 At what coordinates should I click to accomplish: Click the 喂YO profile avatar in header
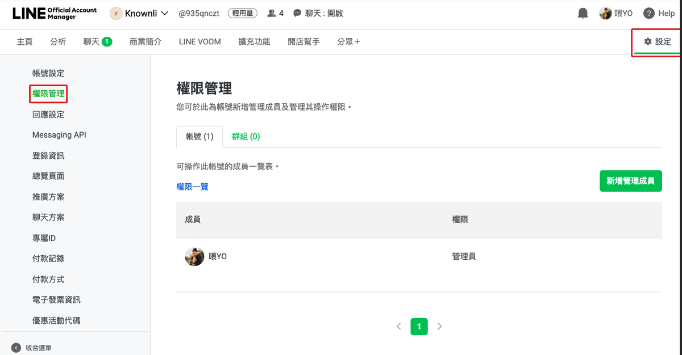click(606, 13)
